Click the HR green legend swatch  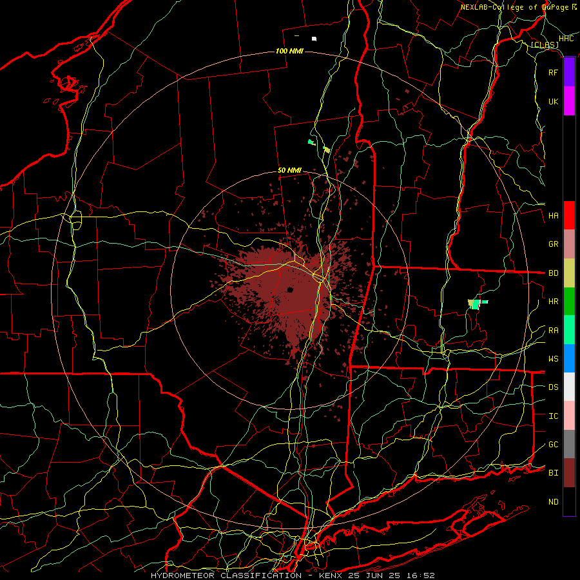(569, 302)
